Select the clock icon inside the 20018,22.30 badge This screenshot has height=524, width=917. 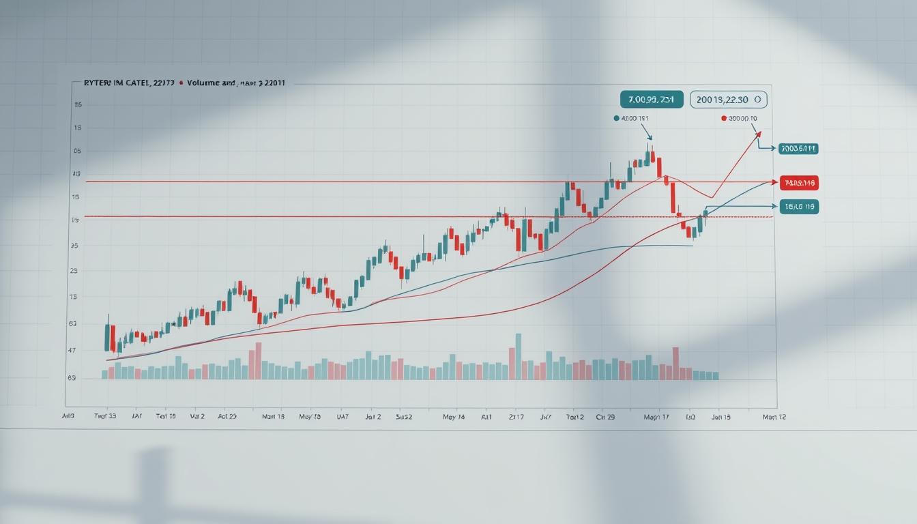tap(759, 99)
